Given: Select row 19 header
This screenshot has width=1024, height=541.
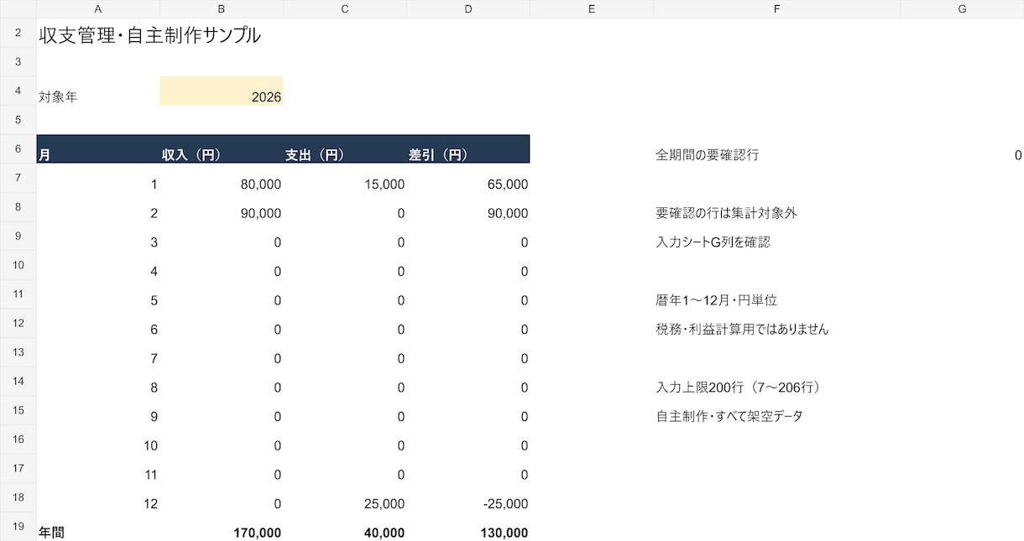Looking at the screenshot, I should pos(18,527).
